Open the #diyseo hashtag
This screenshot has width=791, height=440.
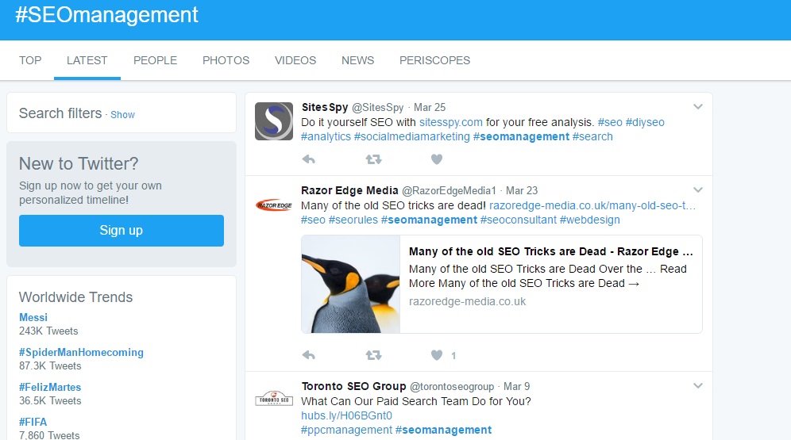click(645, 122)
